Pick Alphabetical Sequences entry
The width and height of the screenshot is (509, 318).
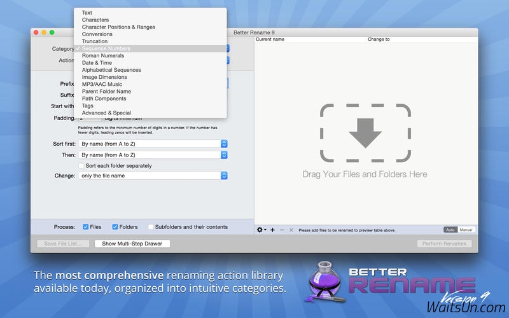point(150,70)
